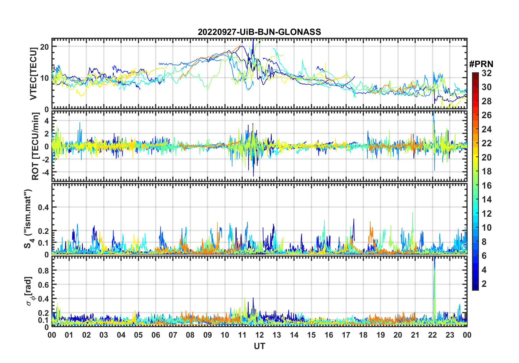This screenshot has height=363, width=519.
Task: Click the colorbar tick label 32
Action: [x=487, y=73]
